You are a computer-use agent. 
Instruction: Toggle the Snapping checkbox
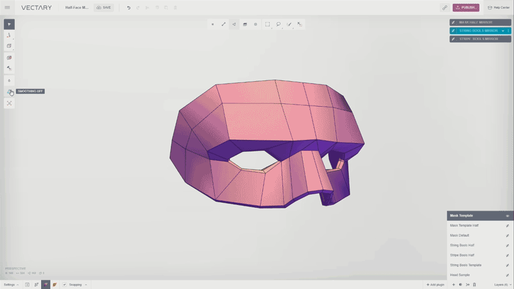pos(65,284)
